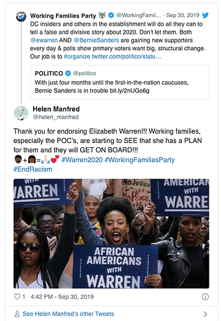Click the person icon beside See other Tweets

coord(17,314)
